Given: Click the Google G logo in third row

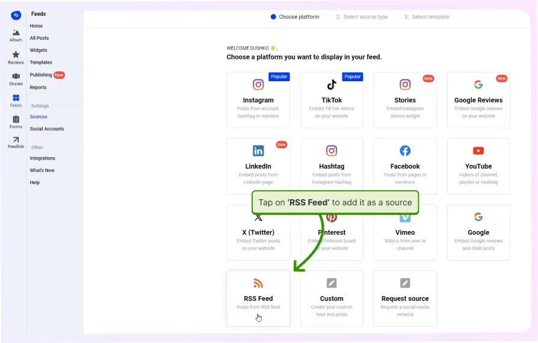Looking at the screenshot, I should (x=478, y=217).
